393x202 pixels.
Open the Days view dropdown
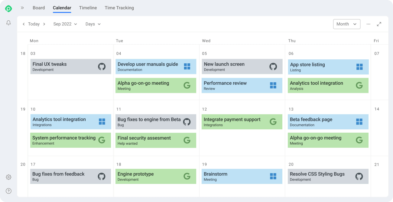click(x=93, y=24)
